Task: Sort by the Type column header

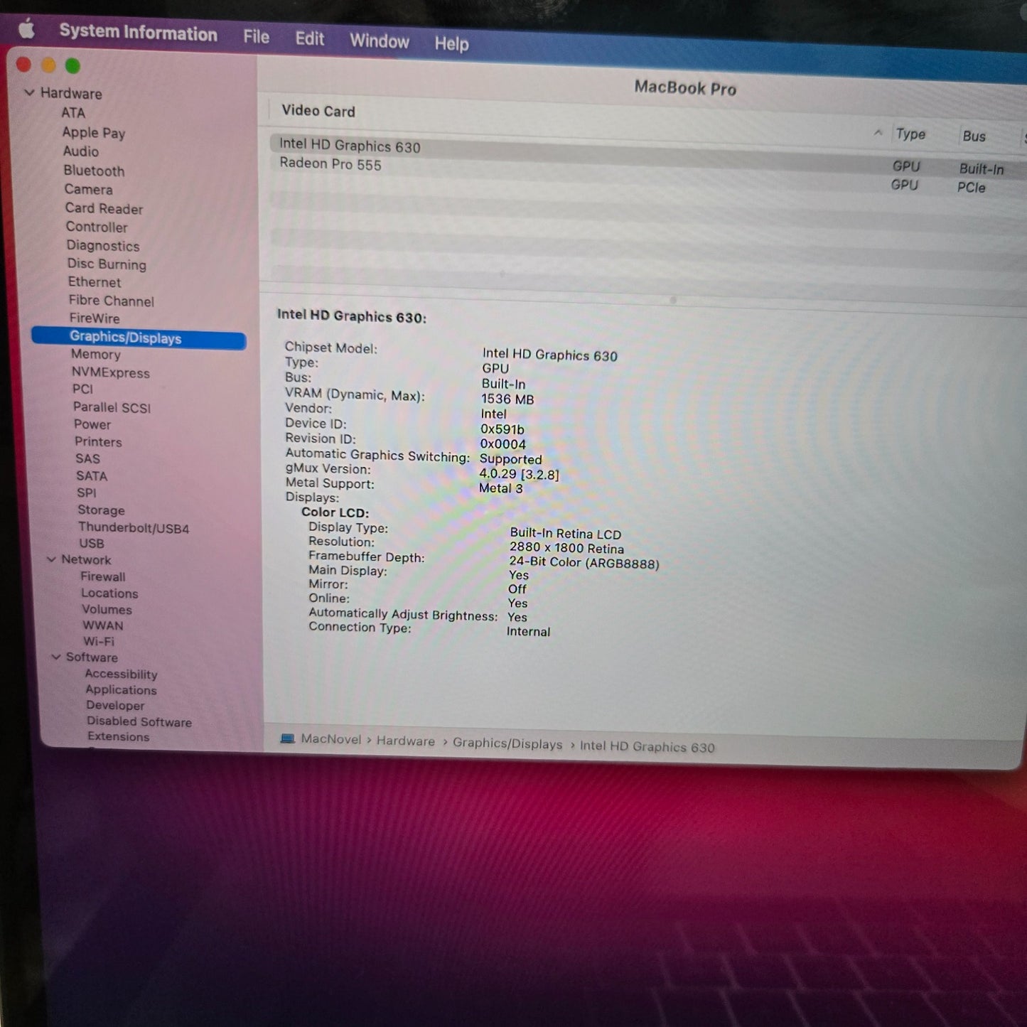Action: click(x=910, y=134)
